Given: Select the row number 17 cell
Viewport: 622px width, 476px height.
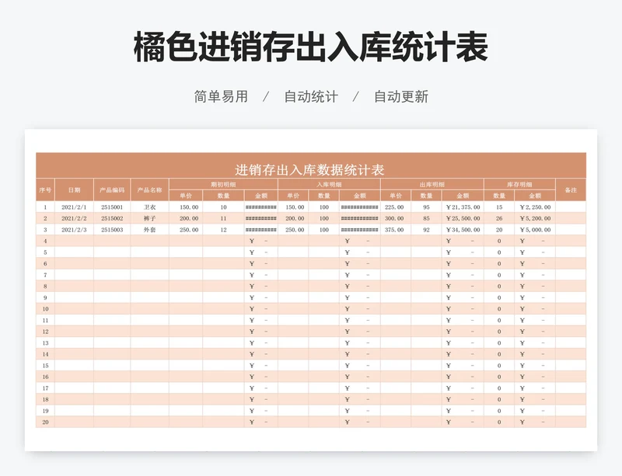Looking at the screenshot, I should [45, 388].
